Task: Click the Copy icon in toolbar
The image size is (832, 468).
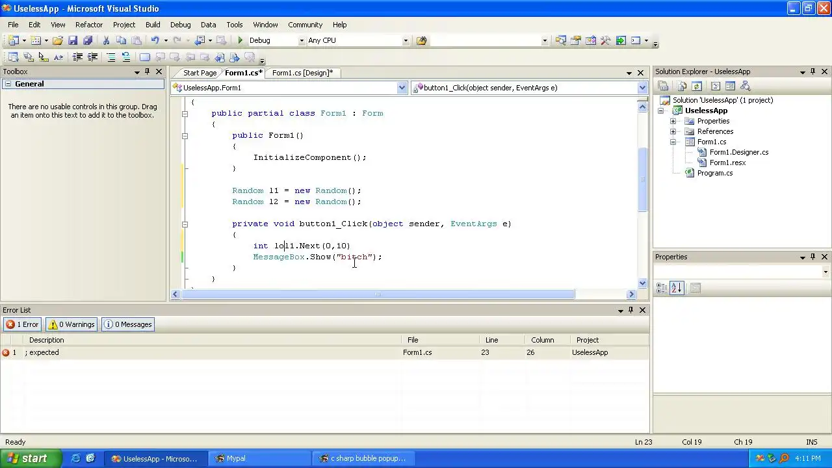Action: tap(121, 40)
